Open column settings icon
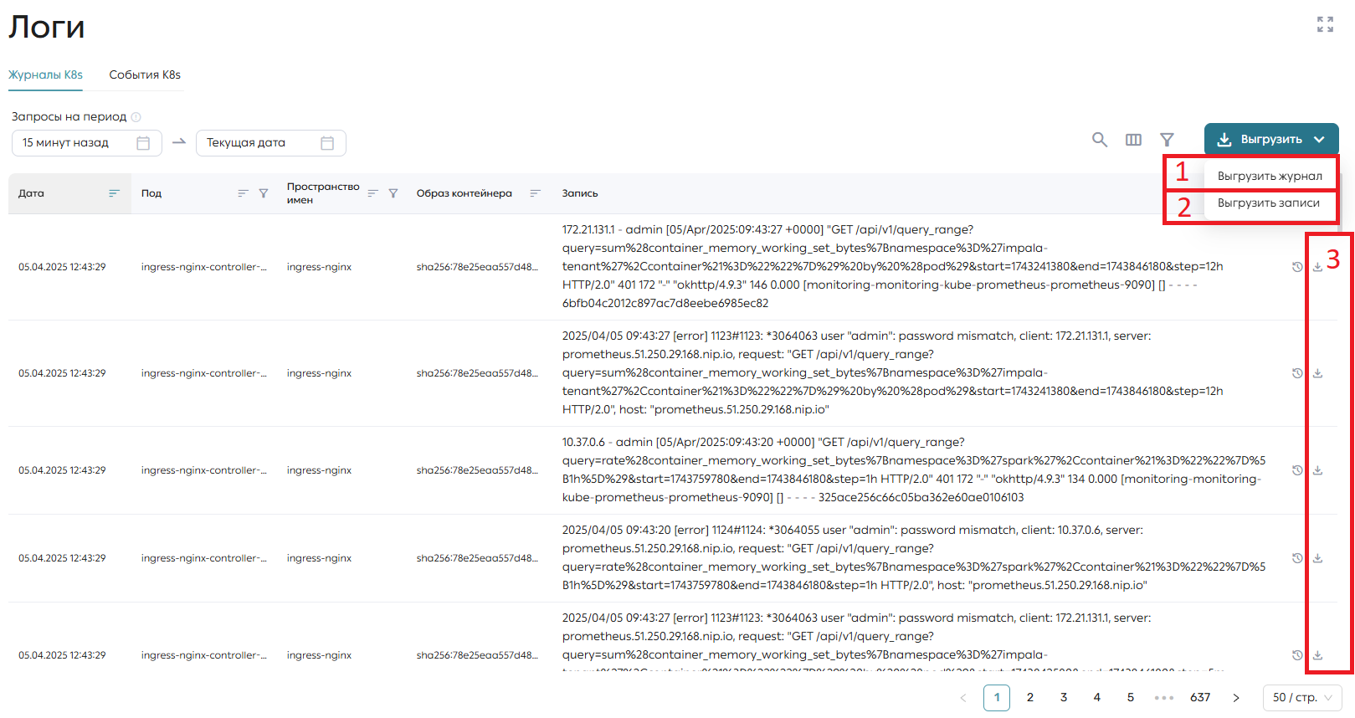 pos(1133,140)
